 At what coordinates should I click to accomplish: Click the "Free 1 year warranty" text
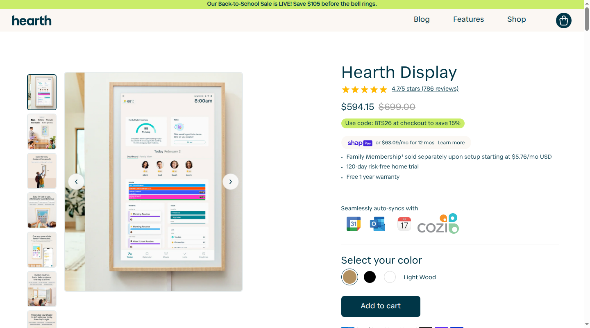(373, 177)
